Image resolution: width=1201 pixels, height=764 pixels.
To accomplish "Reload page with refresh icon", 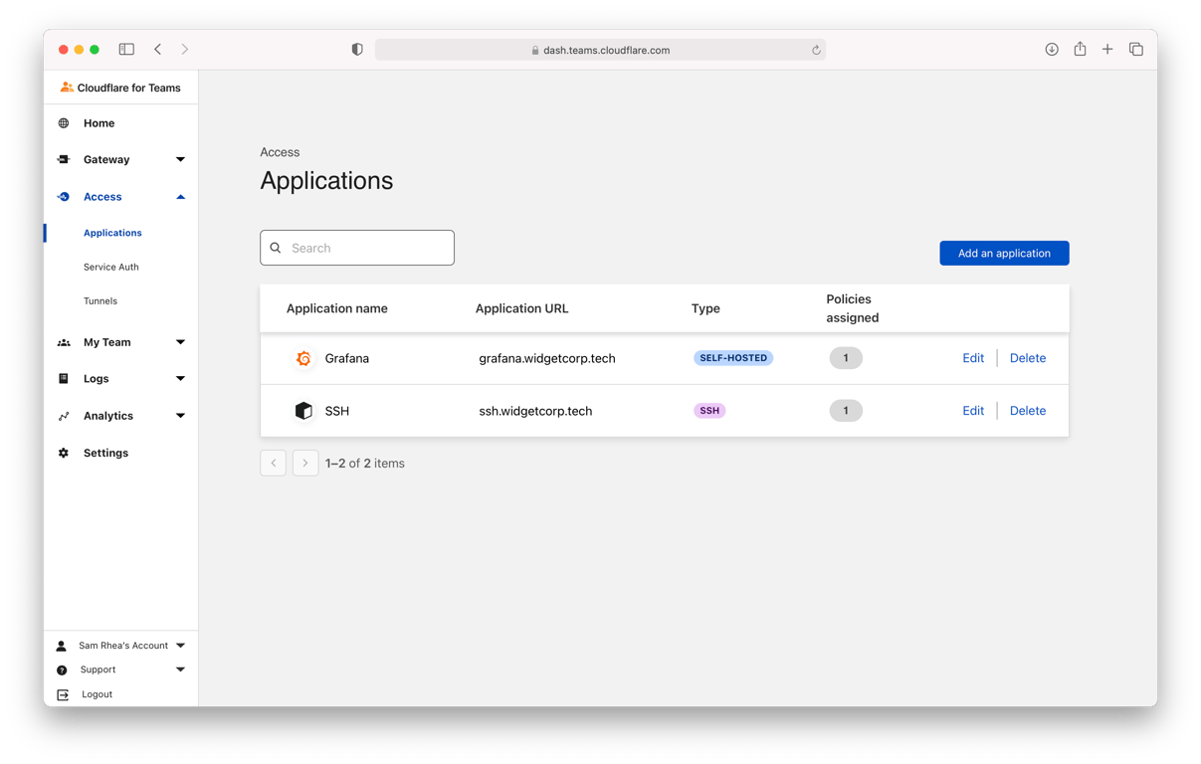I will [816, 50].
